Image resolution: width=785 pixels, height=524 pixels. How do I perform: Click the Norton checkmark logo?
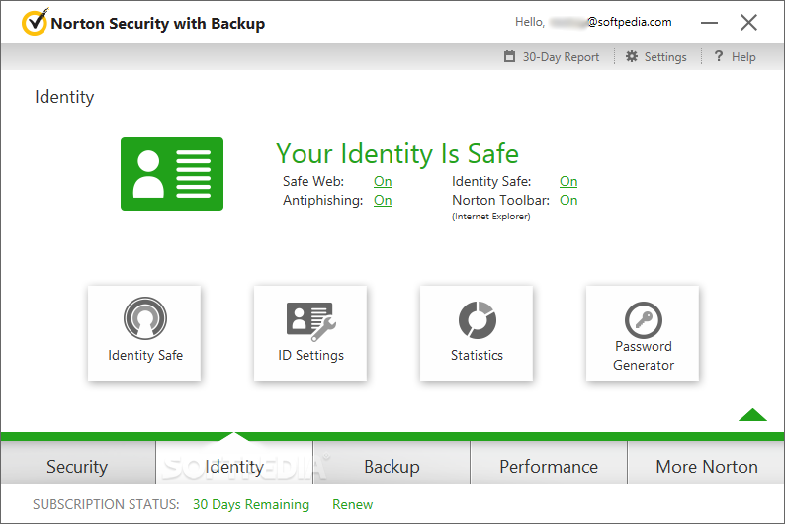click(35, 22)
